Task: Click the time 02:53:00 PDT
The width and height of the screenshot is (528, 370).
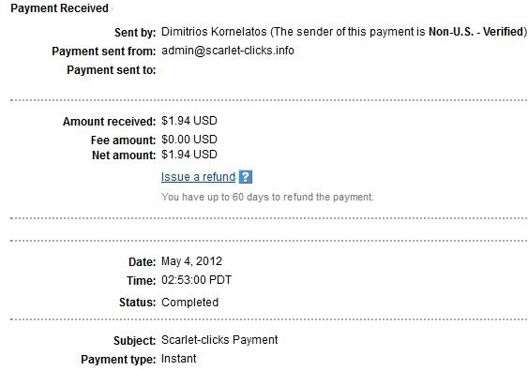Action: pos(196,280)
